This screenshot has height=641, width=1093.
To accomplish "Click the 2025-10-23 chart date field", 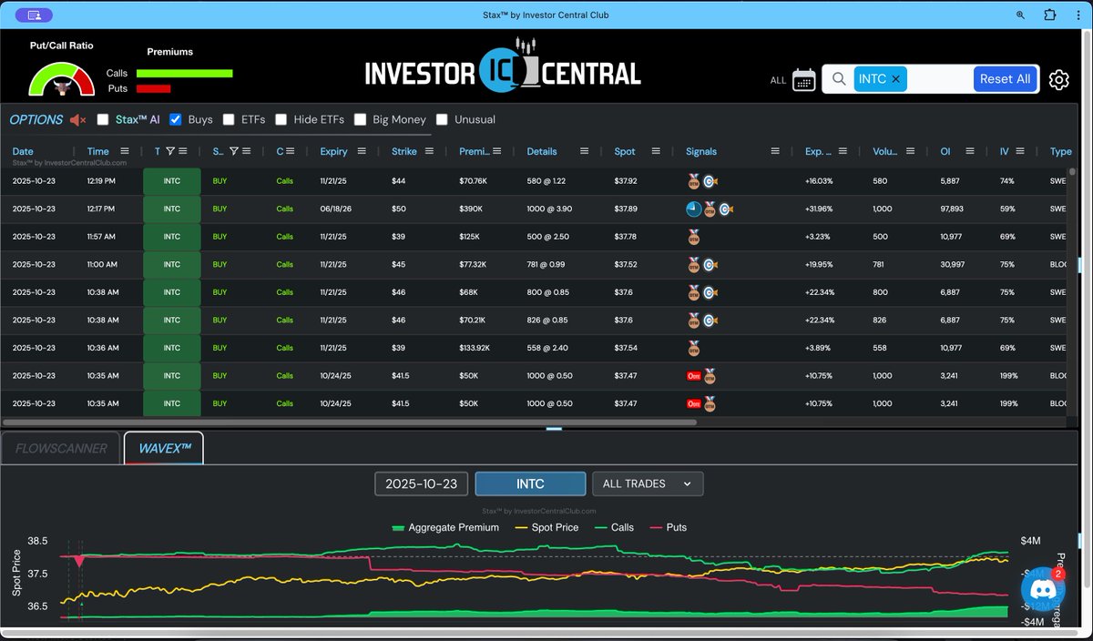I will [422, 483].
